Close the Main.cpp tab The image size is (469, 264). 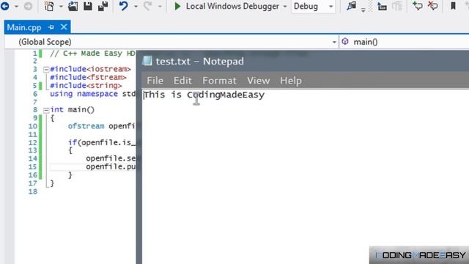[64, 27]
